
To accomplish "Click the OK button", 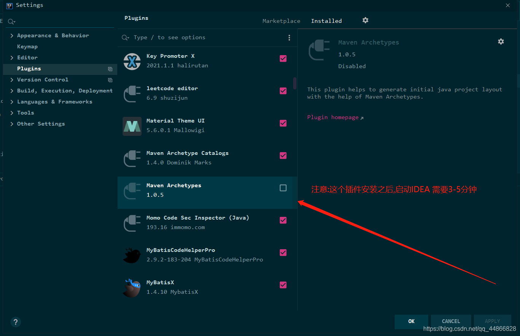I will [x=412, y=322].
